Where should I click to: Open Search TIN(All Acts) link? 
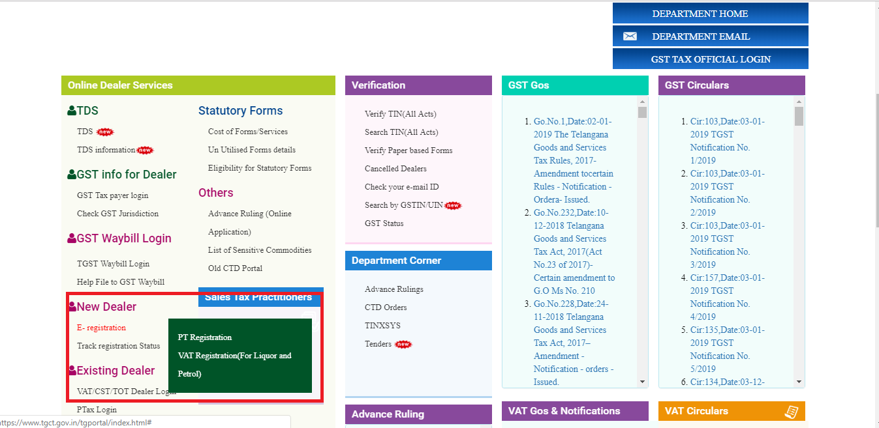click(x=401, y=132)
